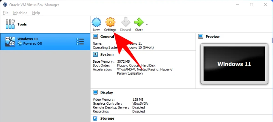273x122 pixels.
Task: Maximize the VirtualBox Manager window
Action: pyautogui.click(x=252, y=5)
